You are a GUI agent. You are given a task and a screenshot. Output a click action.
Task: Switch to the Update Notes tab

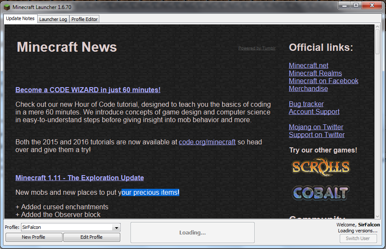point(20,18)
